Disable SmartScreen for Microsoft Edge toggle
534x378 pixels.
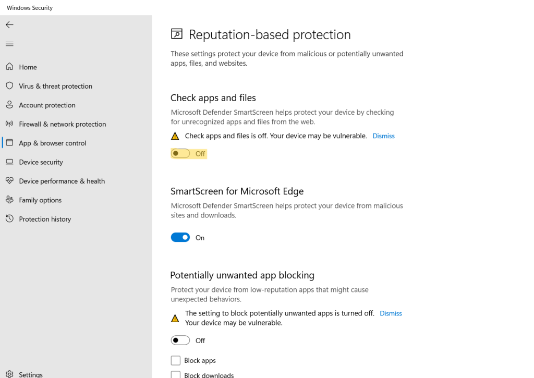point(180,238)
